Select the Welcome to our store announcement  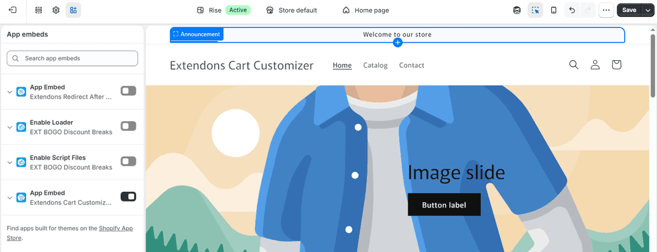pyautogui.click(x=397, y=34)
